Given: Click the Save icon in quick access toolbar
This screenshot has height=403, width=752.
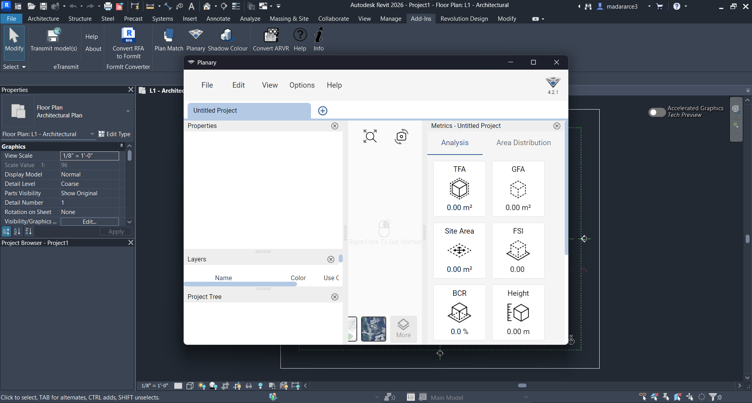Looking at the screenshot, I should pyautogui.click(x=43, y=6).
